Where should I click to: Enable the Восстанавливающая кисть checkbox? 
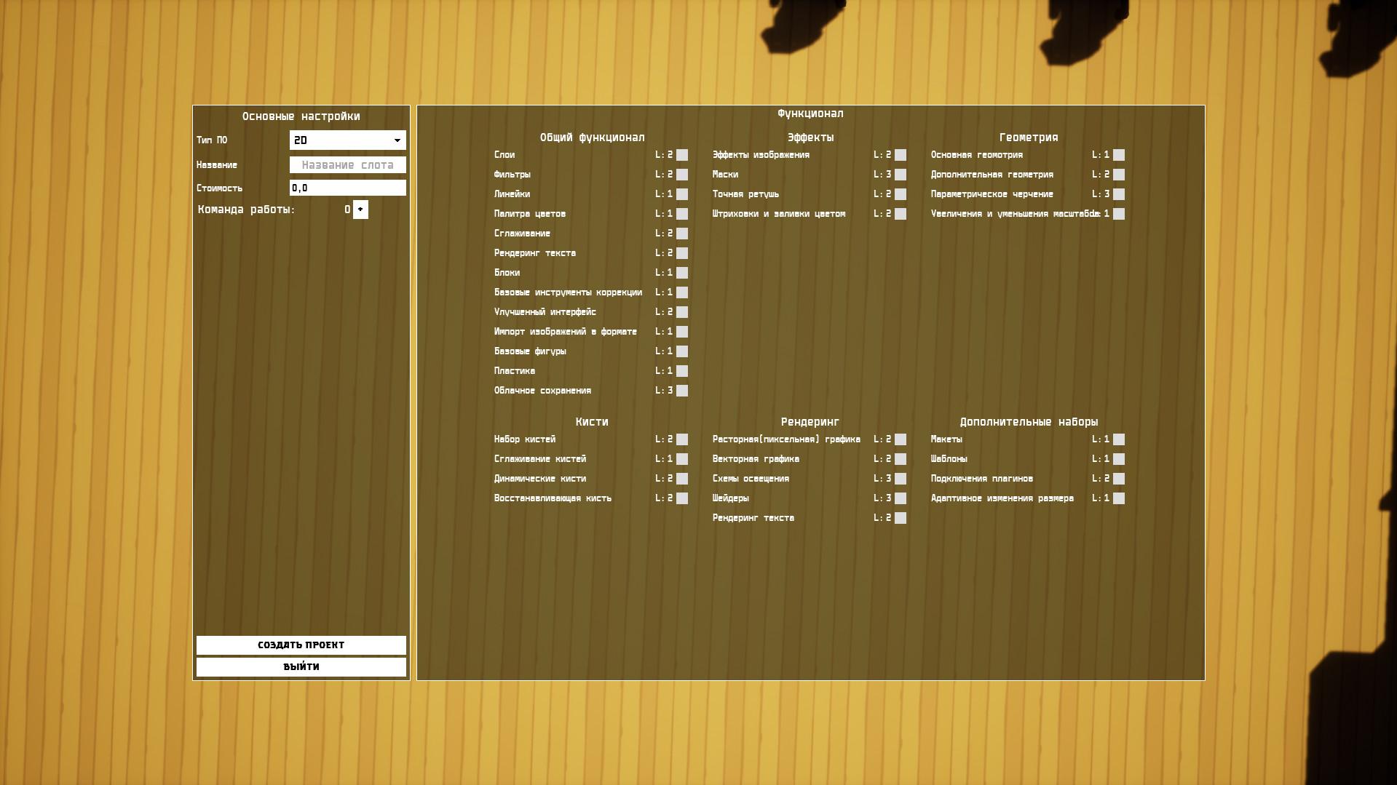(x=682, y=498)
